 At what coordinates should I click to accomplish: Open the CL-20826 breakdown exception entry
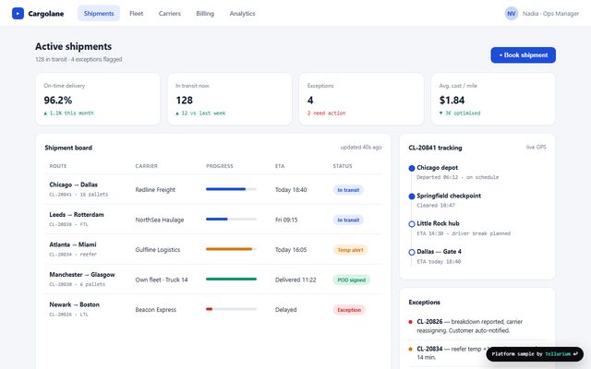pos(477,326)
